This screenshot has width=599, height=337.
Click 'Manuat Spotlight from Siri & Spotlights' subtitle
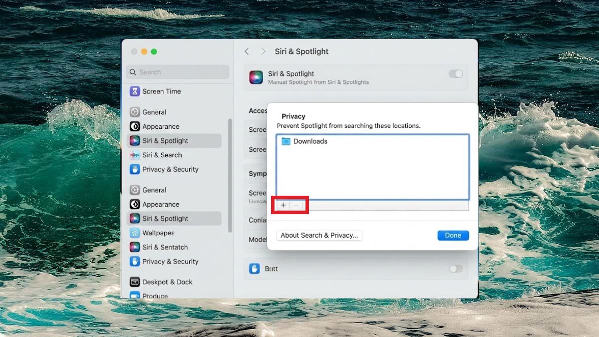[318, 82]
